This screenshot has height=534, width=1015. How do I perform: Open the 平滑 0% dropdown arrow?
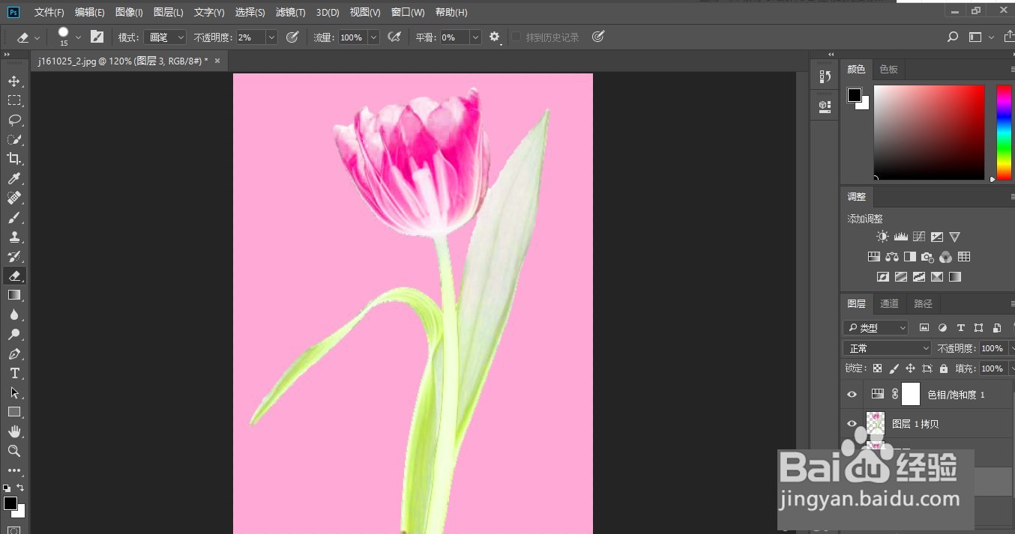coord(475,37)
